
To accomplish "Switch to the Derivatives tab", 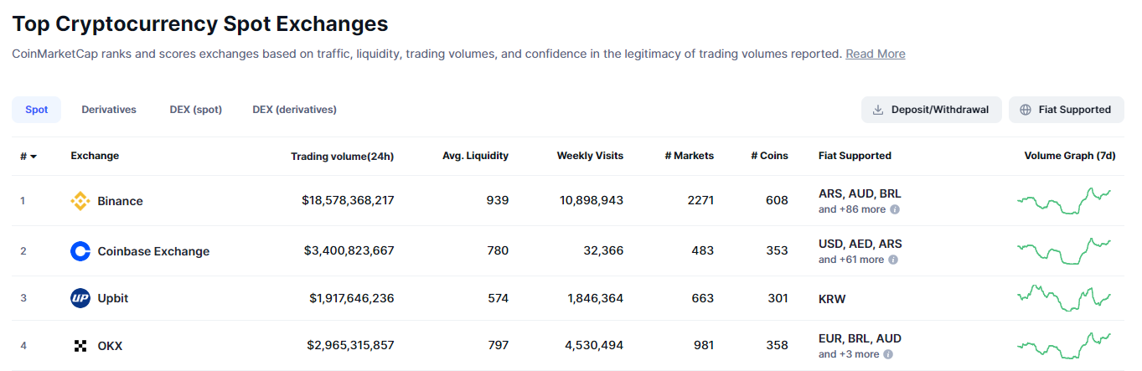I will pos(109,110).
